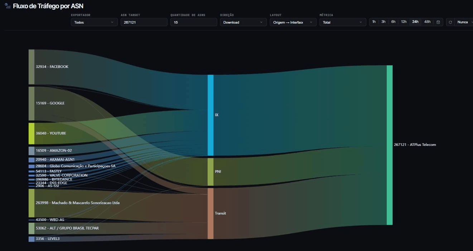Viewport: 473px width, 251px height.
Task: Select the 1h time range
Action: click(374, 22)
